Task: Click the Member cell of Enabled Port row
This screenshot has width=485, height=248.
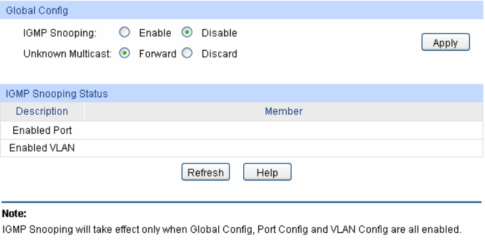Action: pyautogui.click(x=284, y=131)
